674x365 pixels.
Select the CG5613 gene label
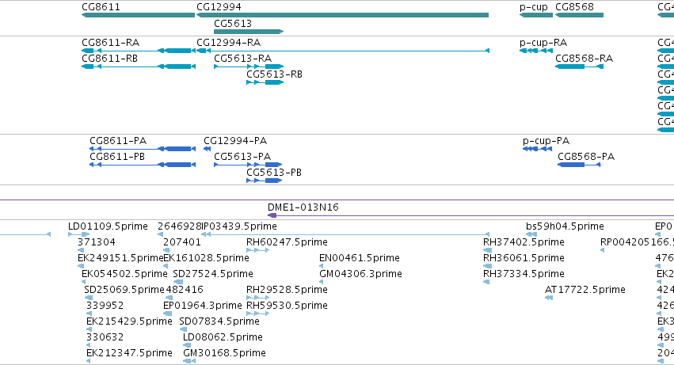tap(233, 23)
